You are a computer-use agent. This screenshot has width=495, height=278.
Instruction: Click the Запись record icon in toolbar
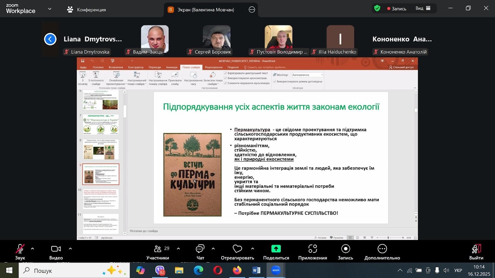click(x=345, y=249)
